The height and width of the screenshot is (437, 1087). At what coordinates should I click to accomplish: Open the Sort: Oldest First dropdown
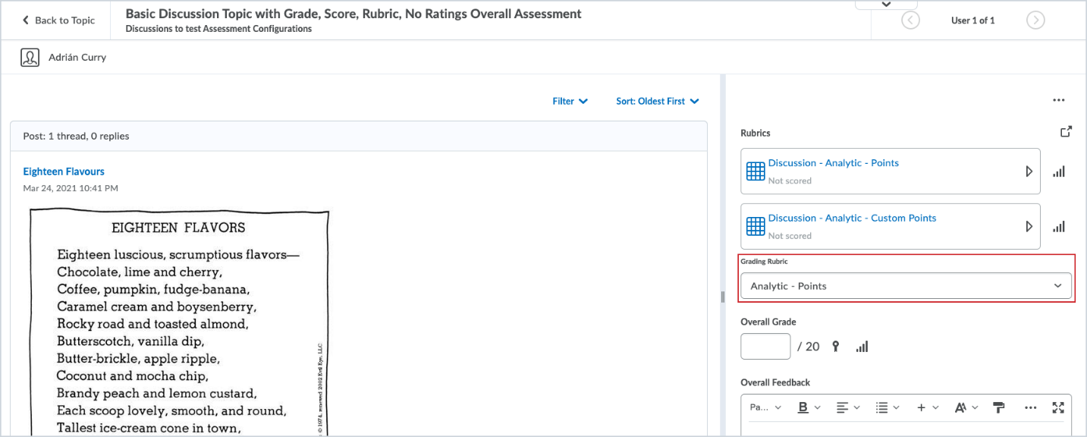657,100
